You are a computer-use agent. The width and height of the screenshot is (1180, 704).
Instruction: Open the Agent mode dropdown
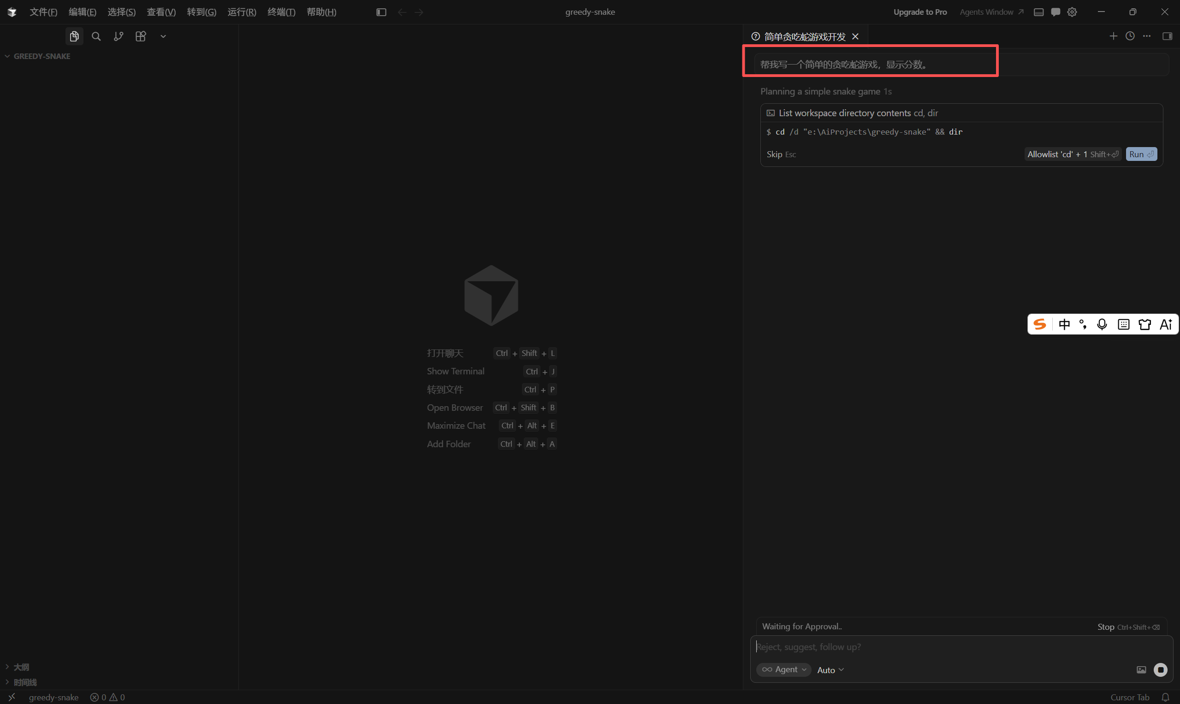[x=783, y=669]
